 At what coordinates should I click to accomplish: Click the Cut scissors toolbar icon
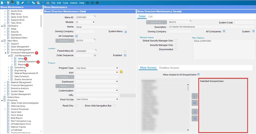[29, 3]
